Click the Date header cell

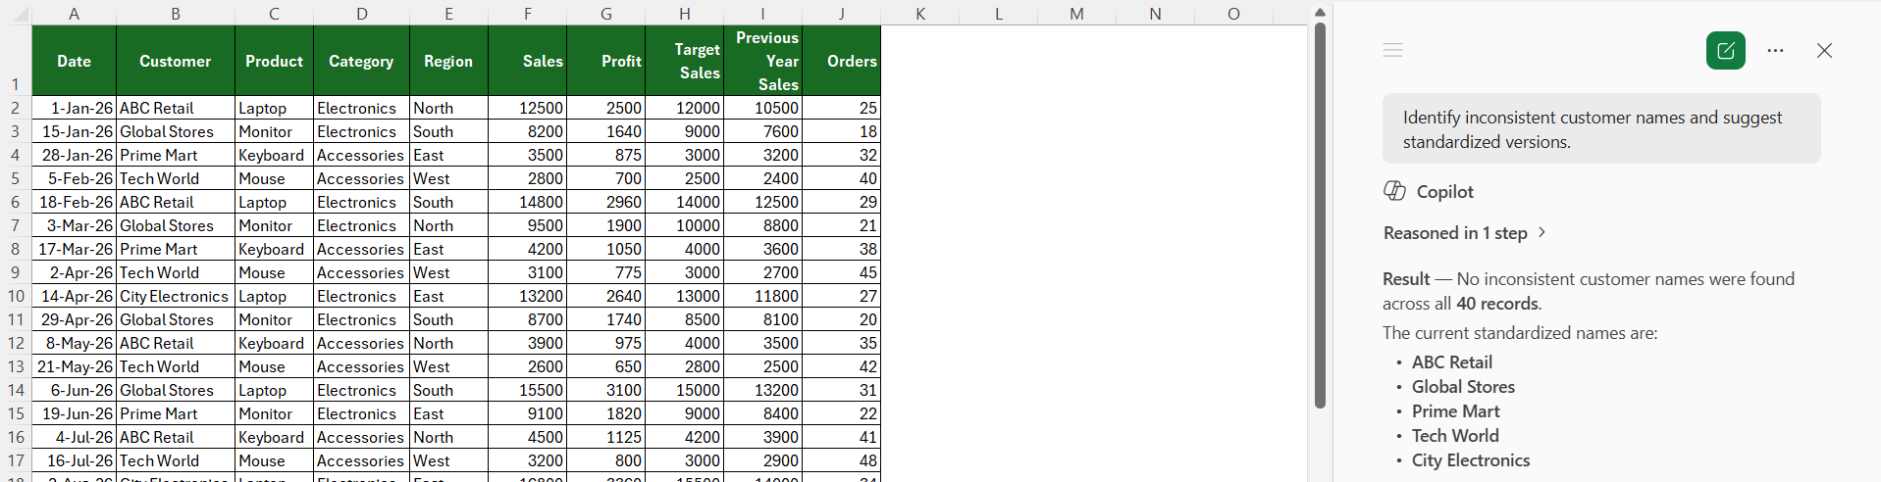tap(74, 61)
